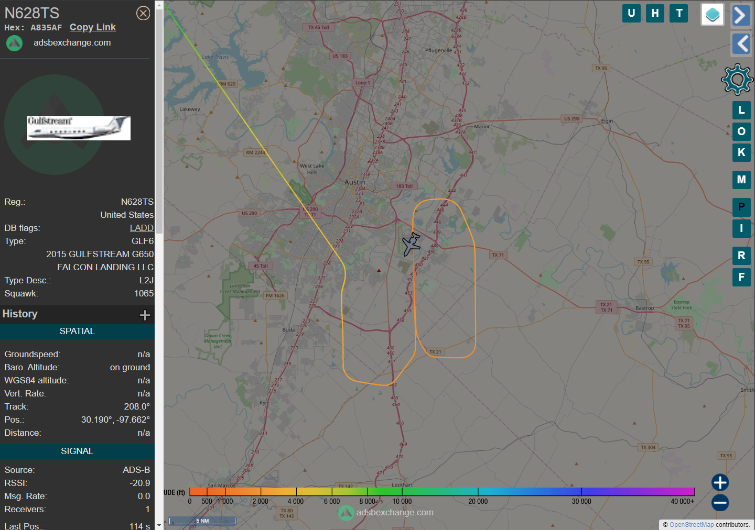755x530 pixels.
Task: Toggle the I map option button
Action: [x=741, y=228]
